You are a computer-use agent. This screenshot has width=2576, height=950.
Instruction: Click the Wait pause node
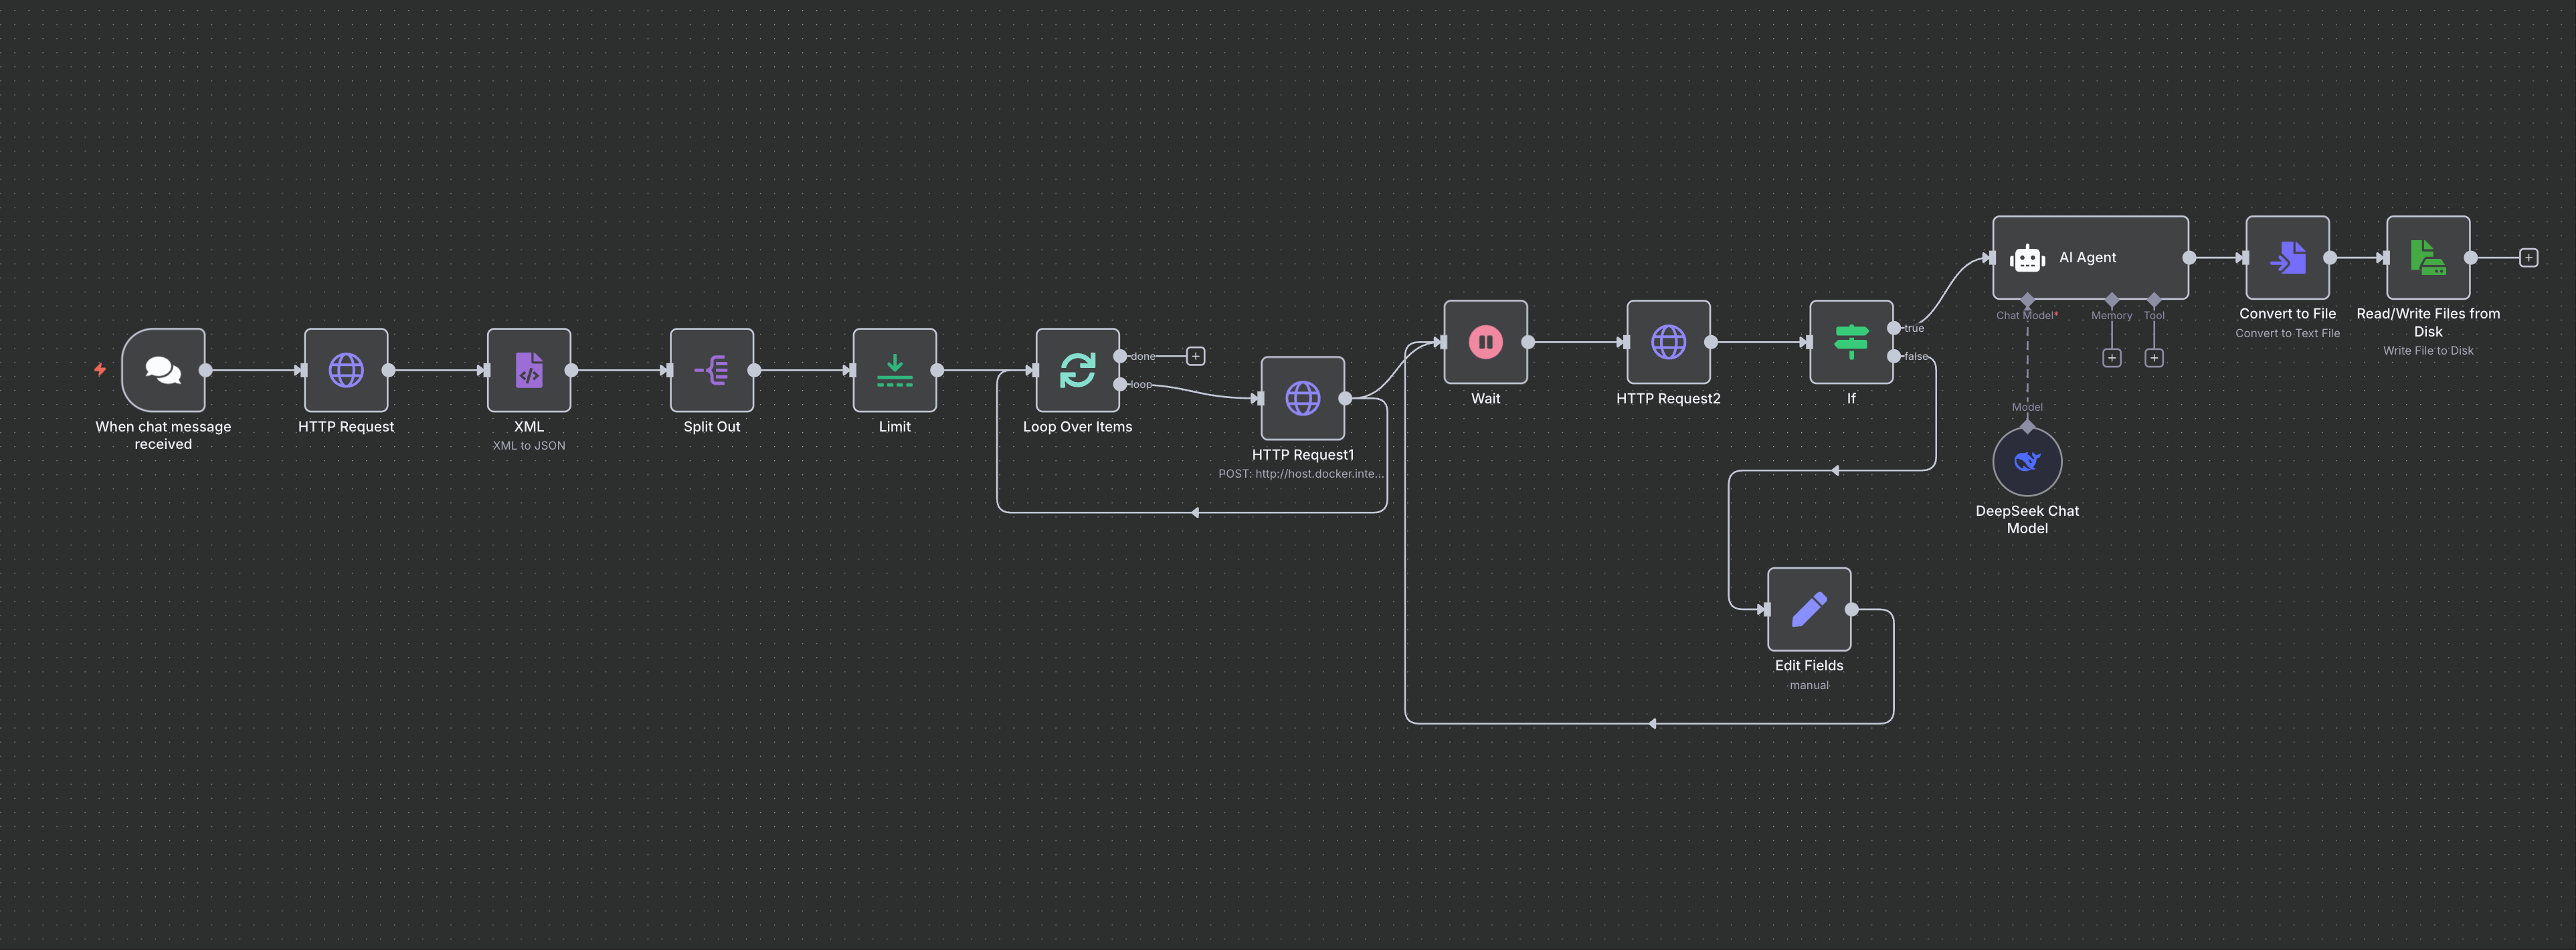tap(1485, 342)
